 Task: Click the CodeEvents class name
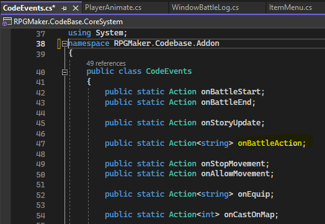click(169, 71)
